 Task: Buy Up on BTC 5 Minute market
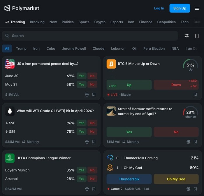pos(129,85)
